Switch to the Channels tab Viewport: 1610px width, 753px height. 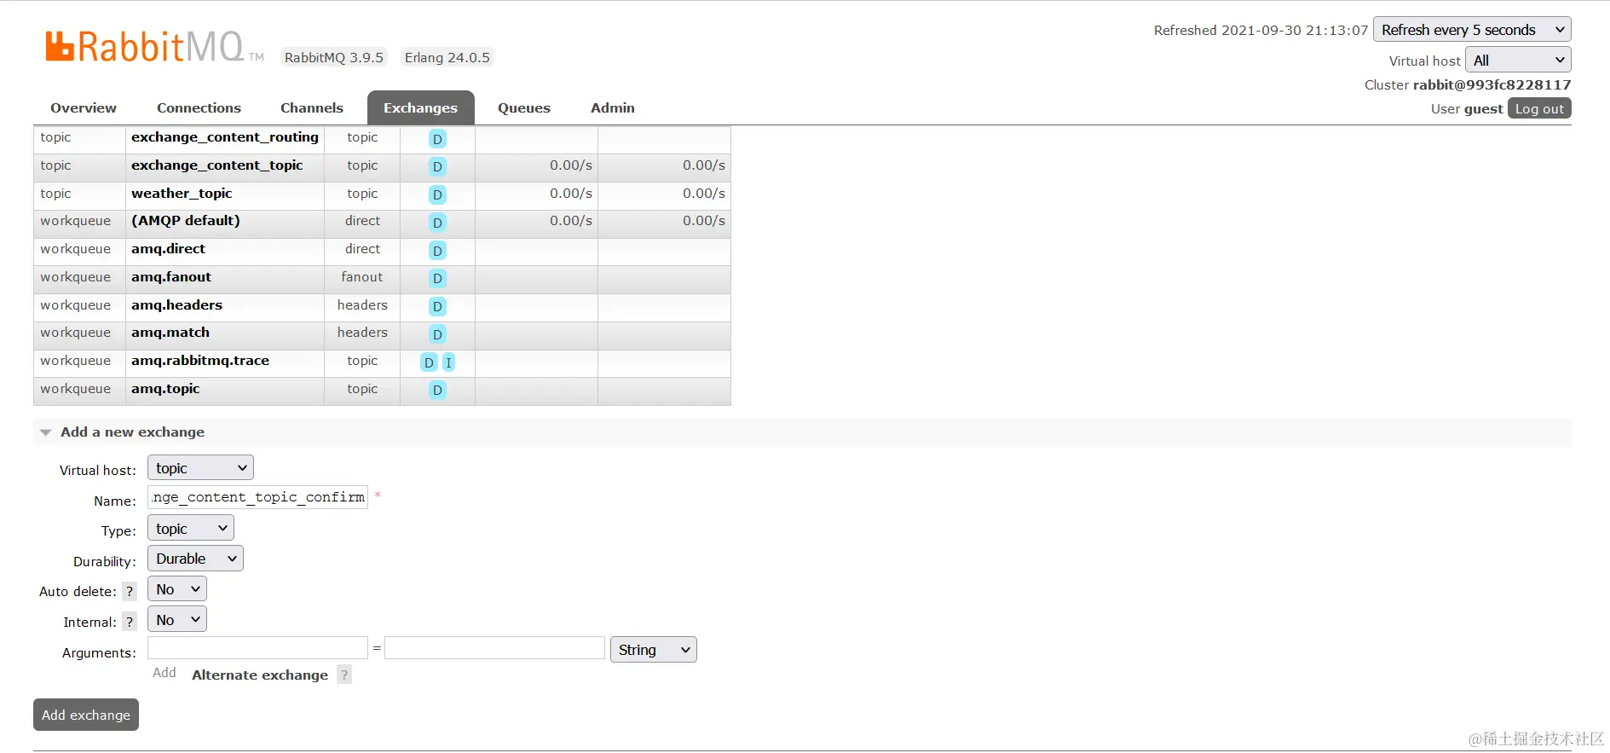pos(312,108)
